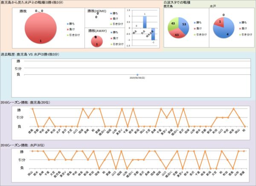The width and height of the screenshot is (256, 186).
Task: Click 福岡 axis label in 鹿児島 season chart
Action: (x=108, y=131)
